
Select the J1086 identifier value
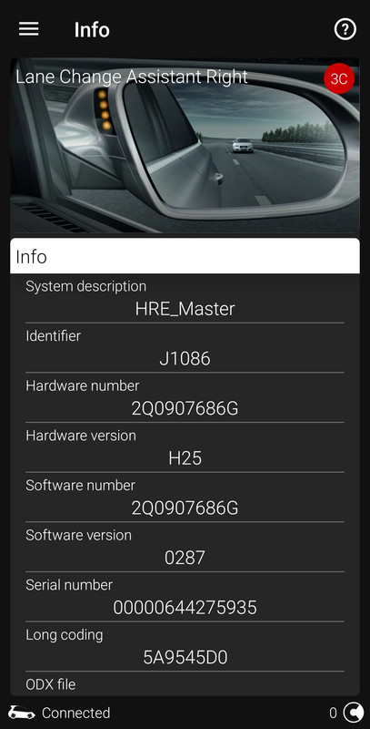coord(185,359)
